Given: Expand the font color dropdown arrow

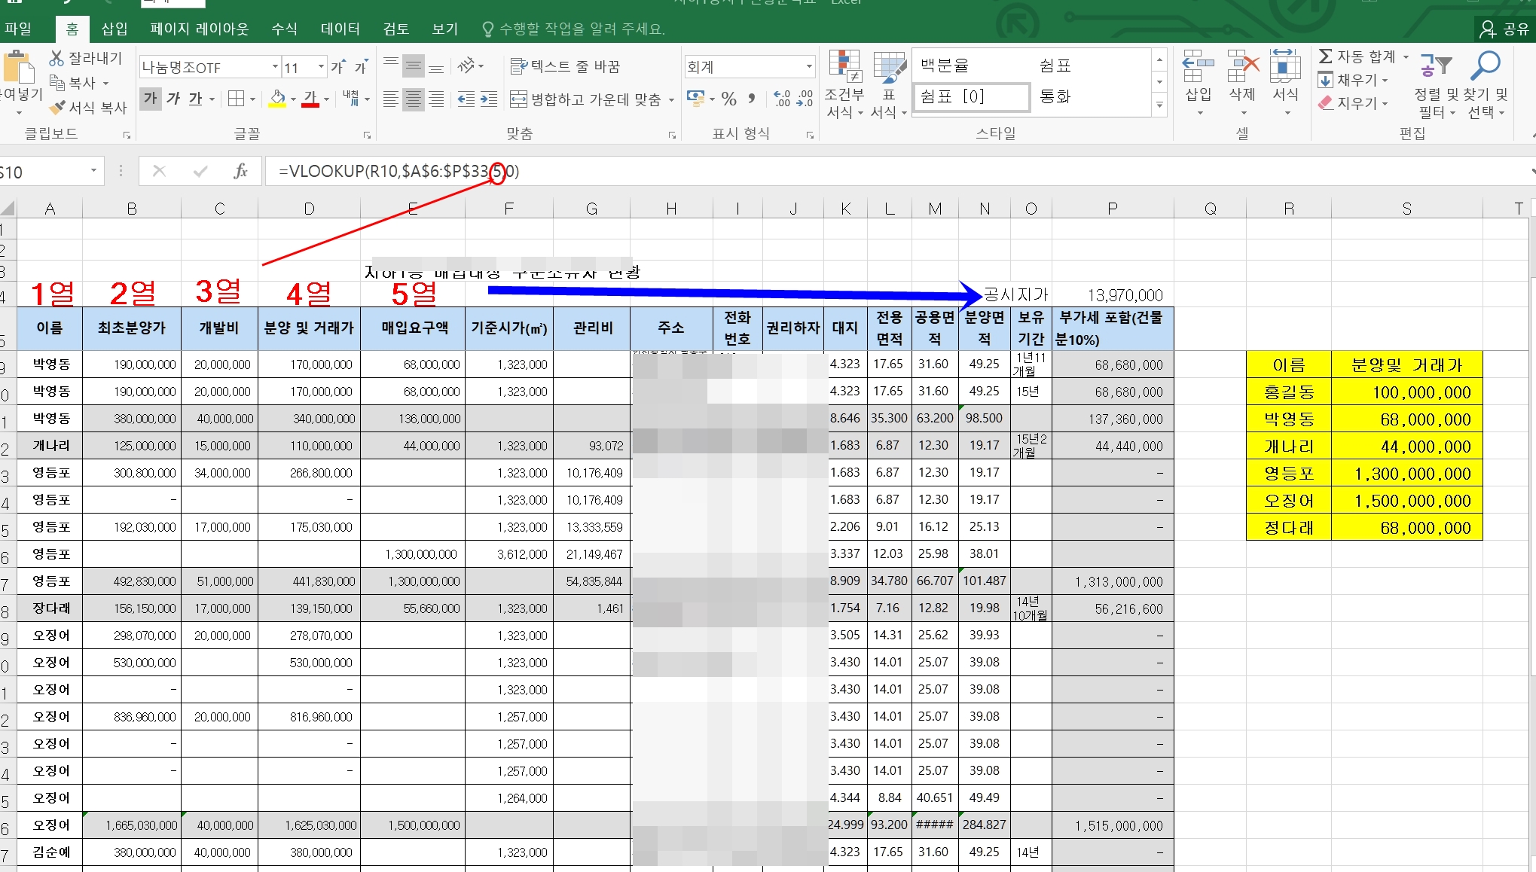Looking at the screenshot, I should pyautogui.click(x=326, y=99).
